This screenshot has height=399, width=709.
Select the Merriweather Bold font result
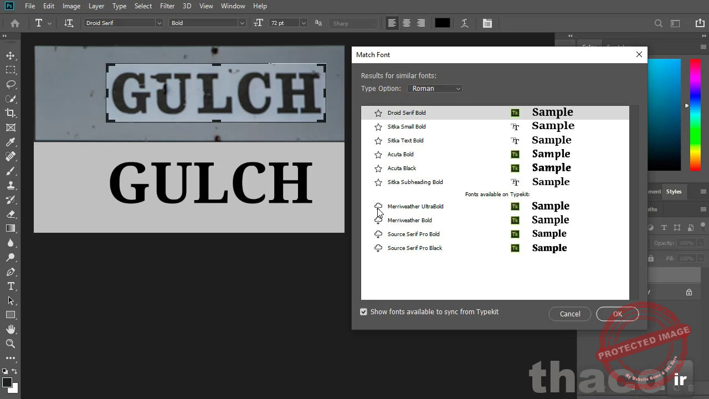click(410, 220)
